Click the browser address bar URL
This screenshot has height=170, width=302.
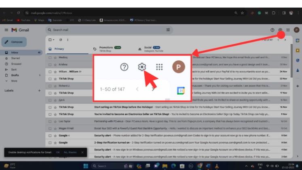tap(51, 13)
